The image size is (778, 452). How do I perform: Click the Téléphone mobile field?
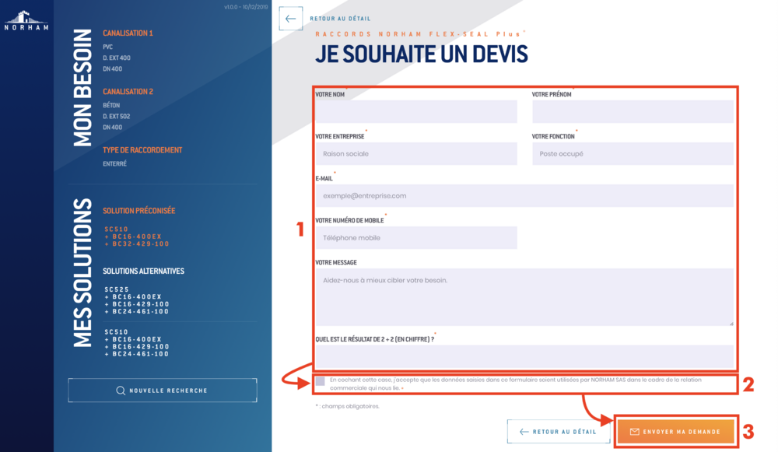(x=416, y=237)
